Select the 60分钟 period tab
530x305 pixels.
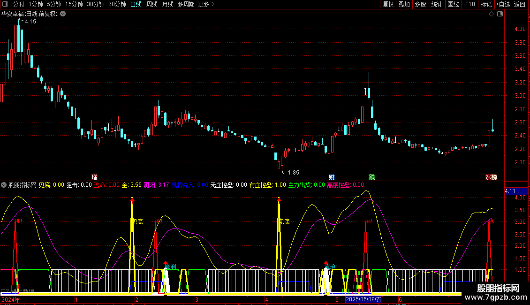tap(117, 5)
